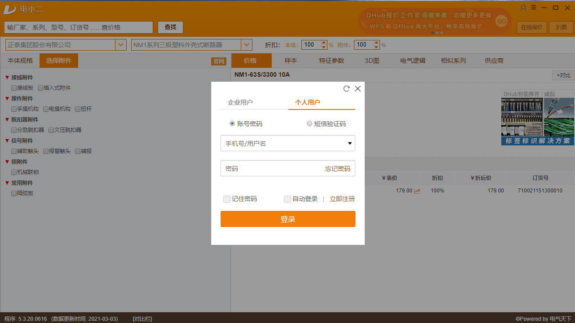Open the manufacturer dropdown showing 正泰集团股份有限公司
Viewport: 575px width, 323px height.
(120, 44)
